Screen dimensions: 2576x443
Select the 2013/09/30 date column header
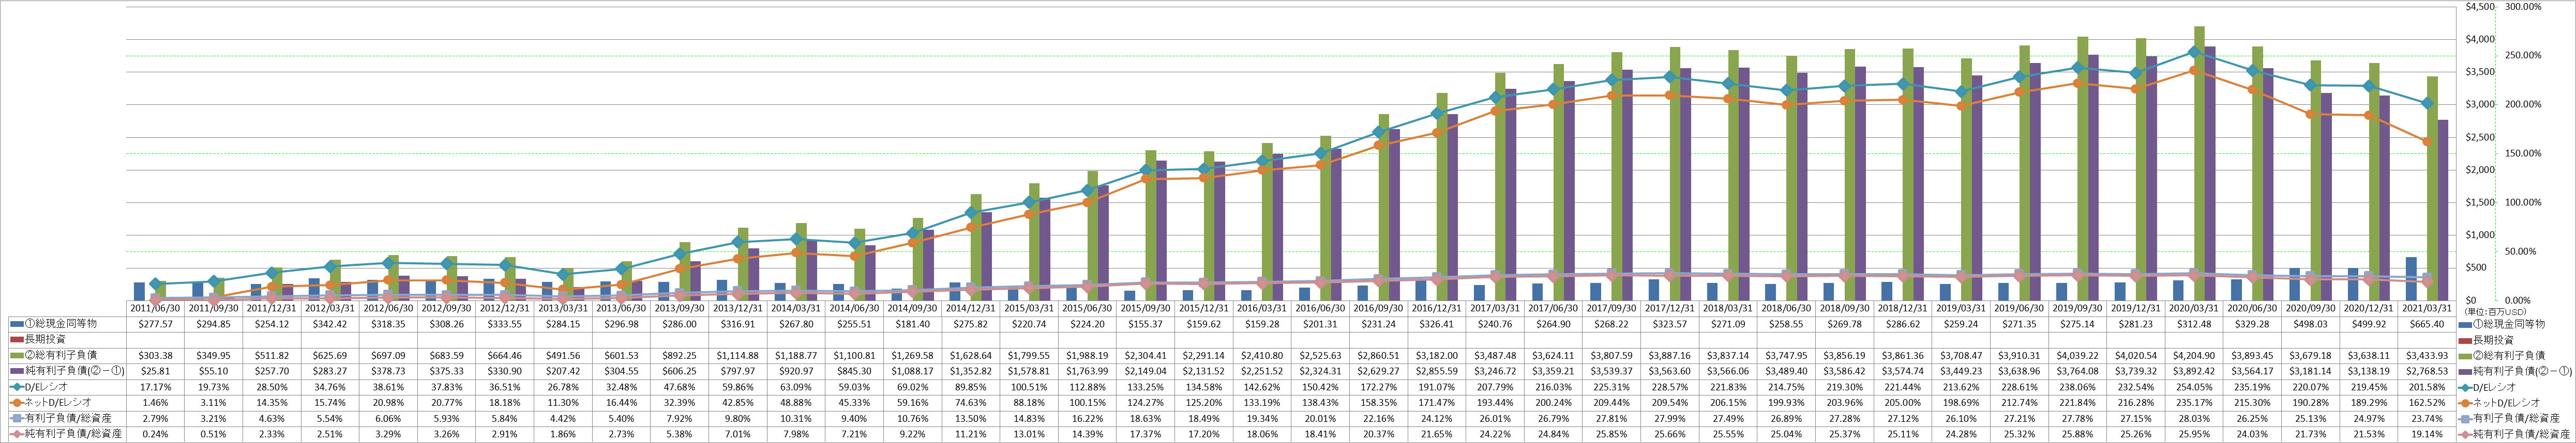pyautogui.click(x=679, y=309)
